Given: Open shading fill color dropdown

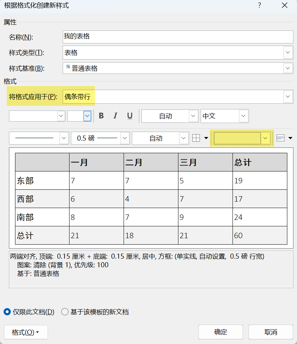Looking at the screenshot, I should pyautogui.click(x=265, y=138).
